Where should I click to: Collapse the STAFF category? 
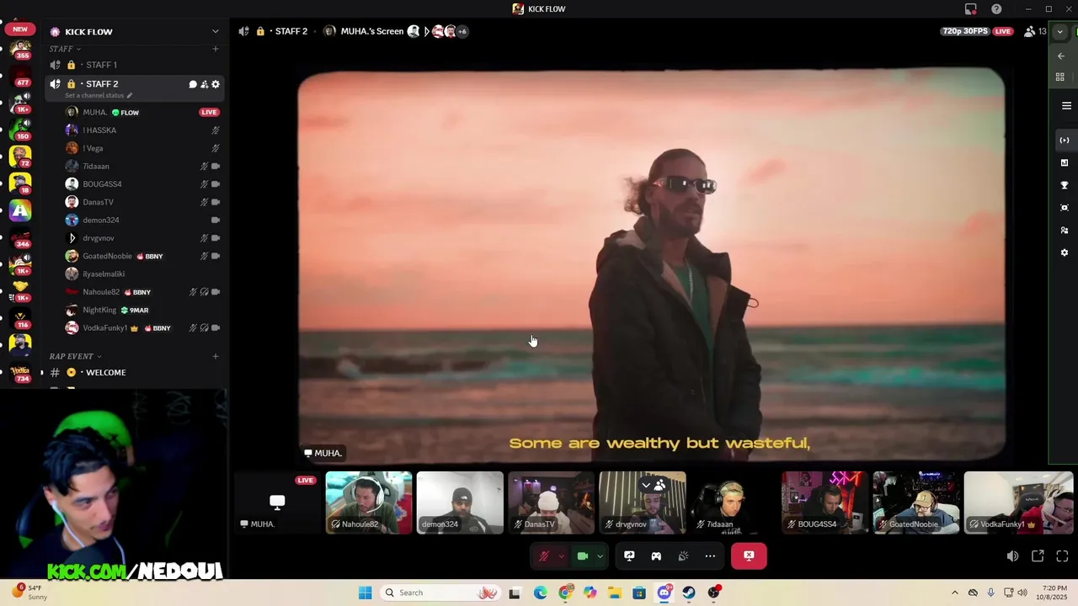[65, 49]
